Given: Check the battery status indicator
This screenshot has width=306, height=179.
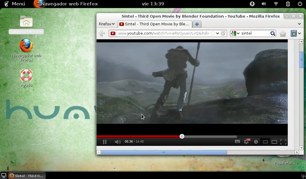Looking at the screenshot, I should pos(288,4).
